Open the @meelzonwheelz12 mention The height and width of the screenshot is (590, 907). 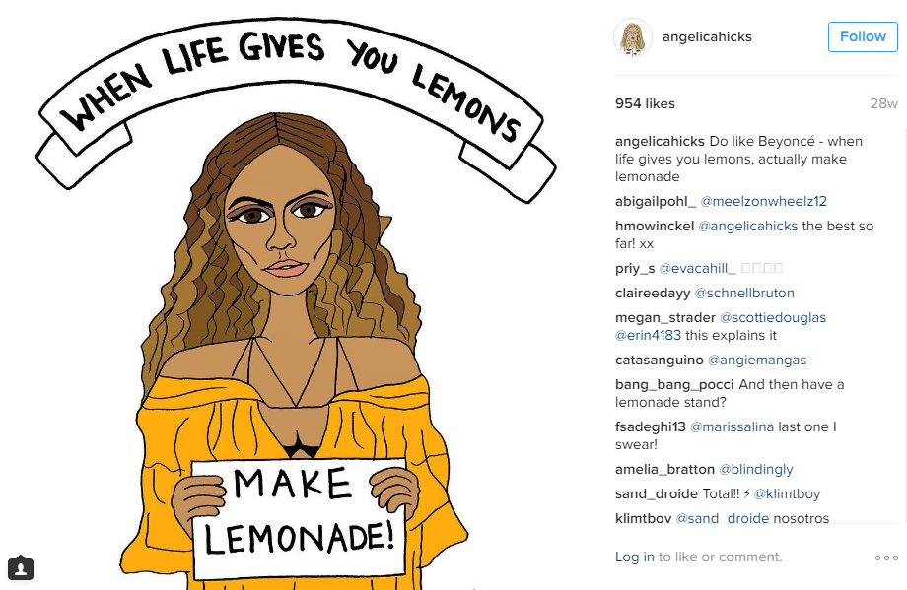(x=763, y=201)
